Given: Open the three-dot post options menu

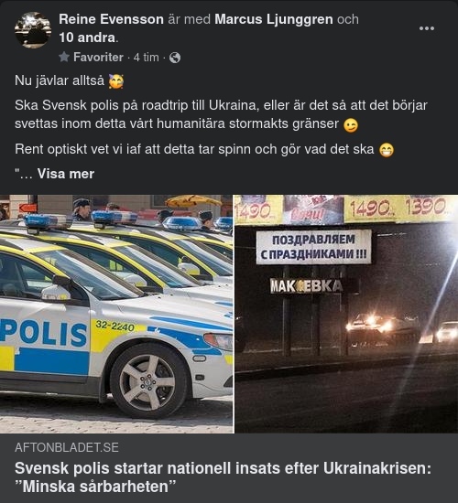Looking at the screenshot, I should click(x=427, y=28).
